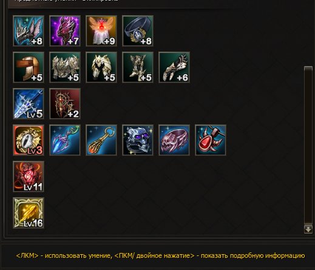Click the silver chest armor +5 icon
This screenshot has height=270, width=315.
[x=65, y=67]
